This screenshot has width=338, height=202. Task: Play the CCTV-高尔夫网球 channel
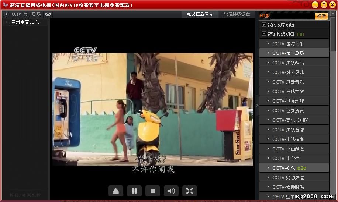[294, 120]
